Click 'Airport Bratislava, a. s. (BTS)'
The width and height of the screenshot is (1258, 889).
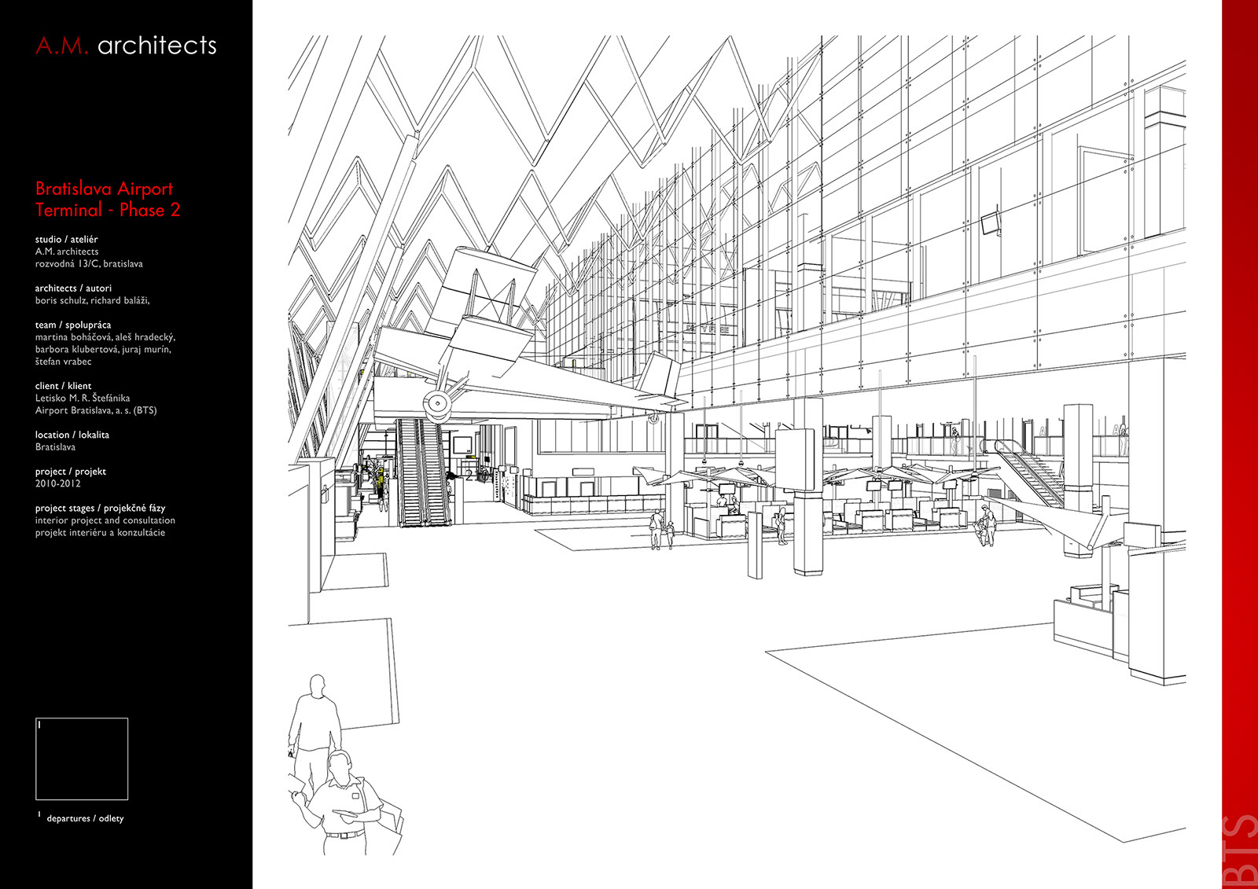[x=96, y=410]
